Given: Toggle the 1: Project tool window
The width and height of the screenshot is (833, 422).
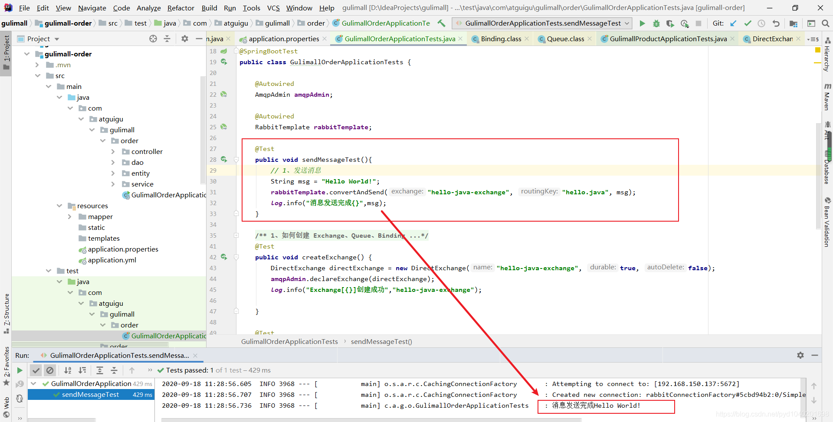Looking at the screenshot, I should (6, 53).
